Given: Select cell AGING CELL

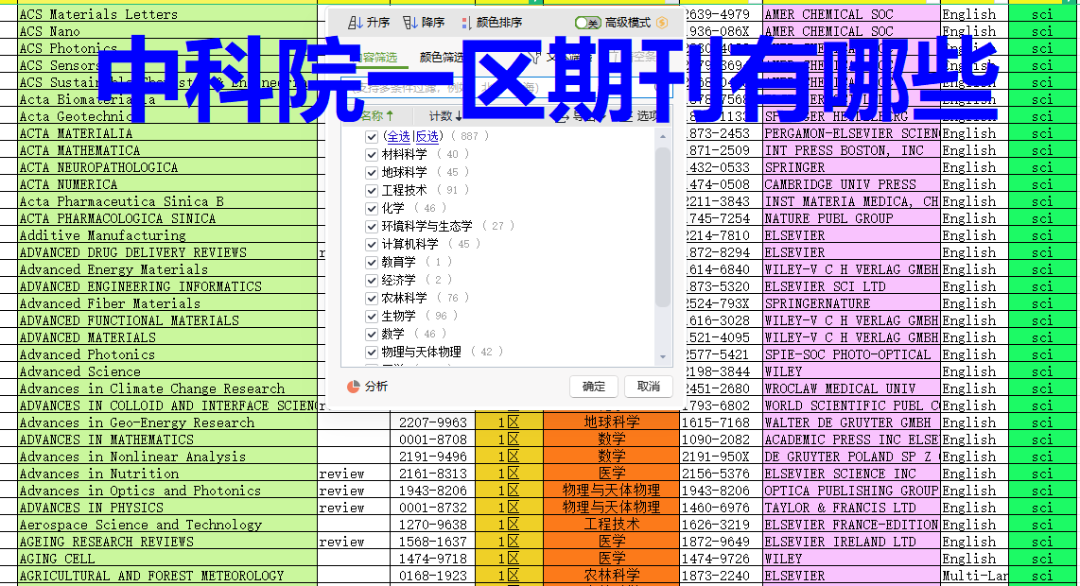Looking at the screenshot, I should pyautogui.click(x=167, y=560).
